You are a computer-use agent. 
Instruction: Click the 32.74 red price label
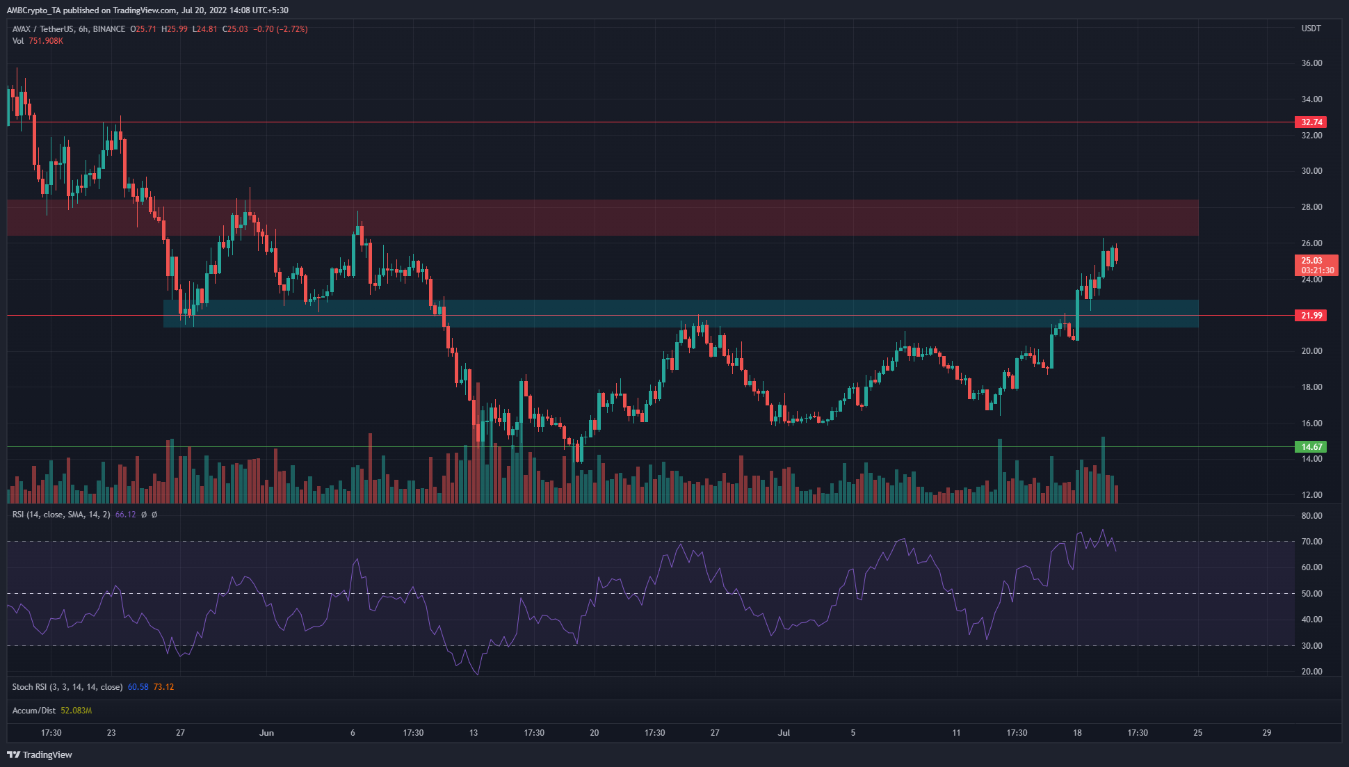click(1311, 122)
